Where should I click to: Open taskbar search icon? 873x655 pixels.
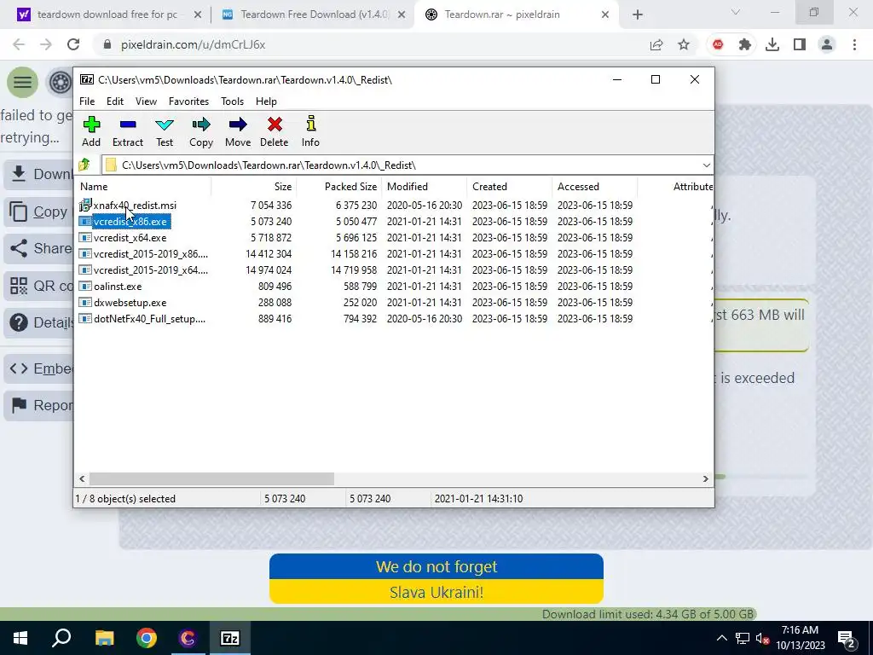tap(61, 638)
